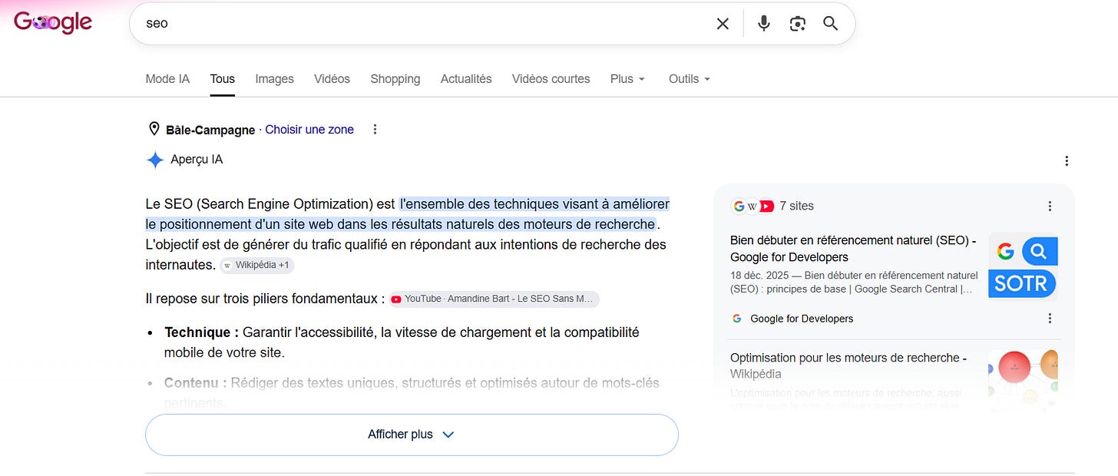The height and width of the screenshot is (476, 1118).
Task: Open the Wikipédia +1 source chip
Action: pos(257,265)
